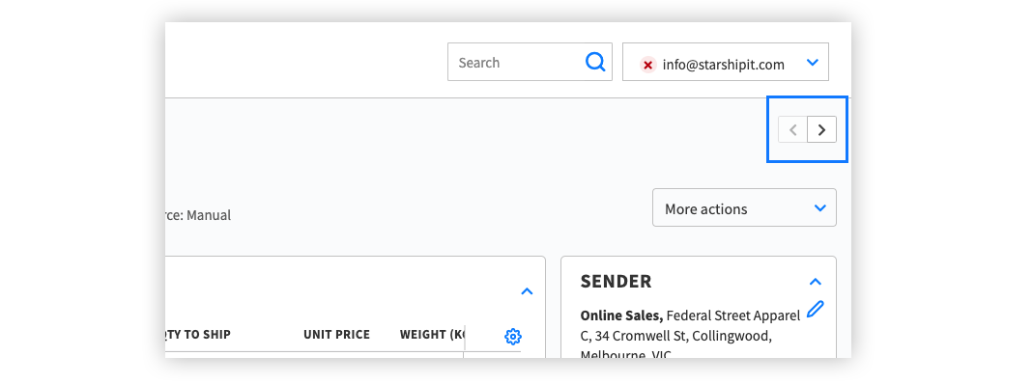Edit sender details with the pencil icon
This screenshot has height=384, width=1033.
815,309
